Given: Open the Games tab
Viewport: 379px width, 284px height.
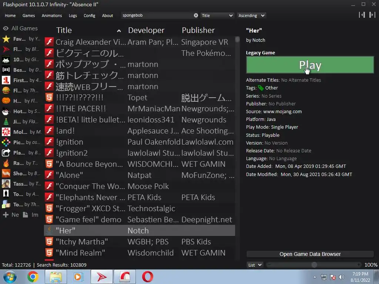Looking at the screenshot, I should pyautogui.click(x=28, y=16).
